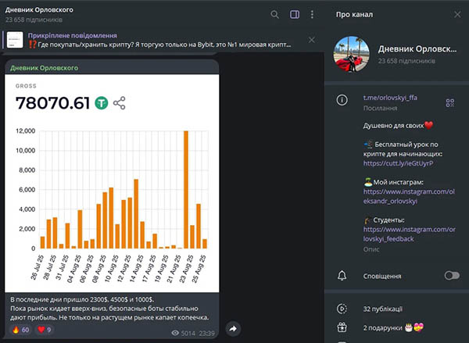Click the share icon next to 78070.61

pyautogui.click(x=120, y=103)
